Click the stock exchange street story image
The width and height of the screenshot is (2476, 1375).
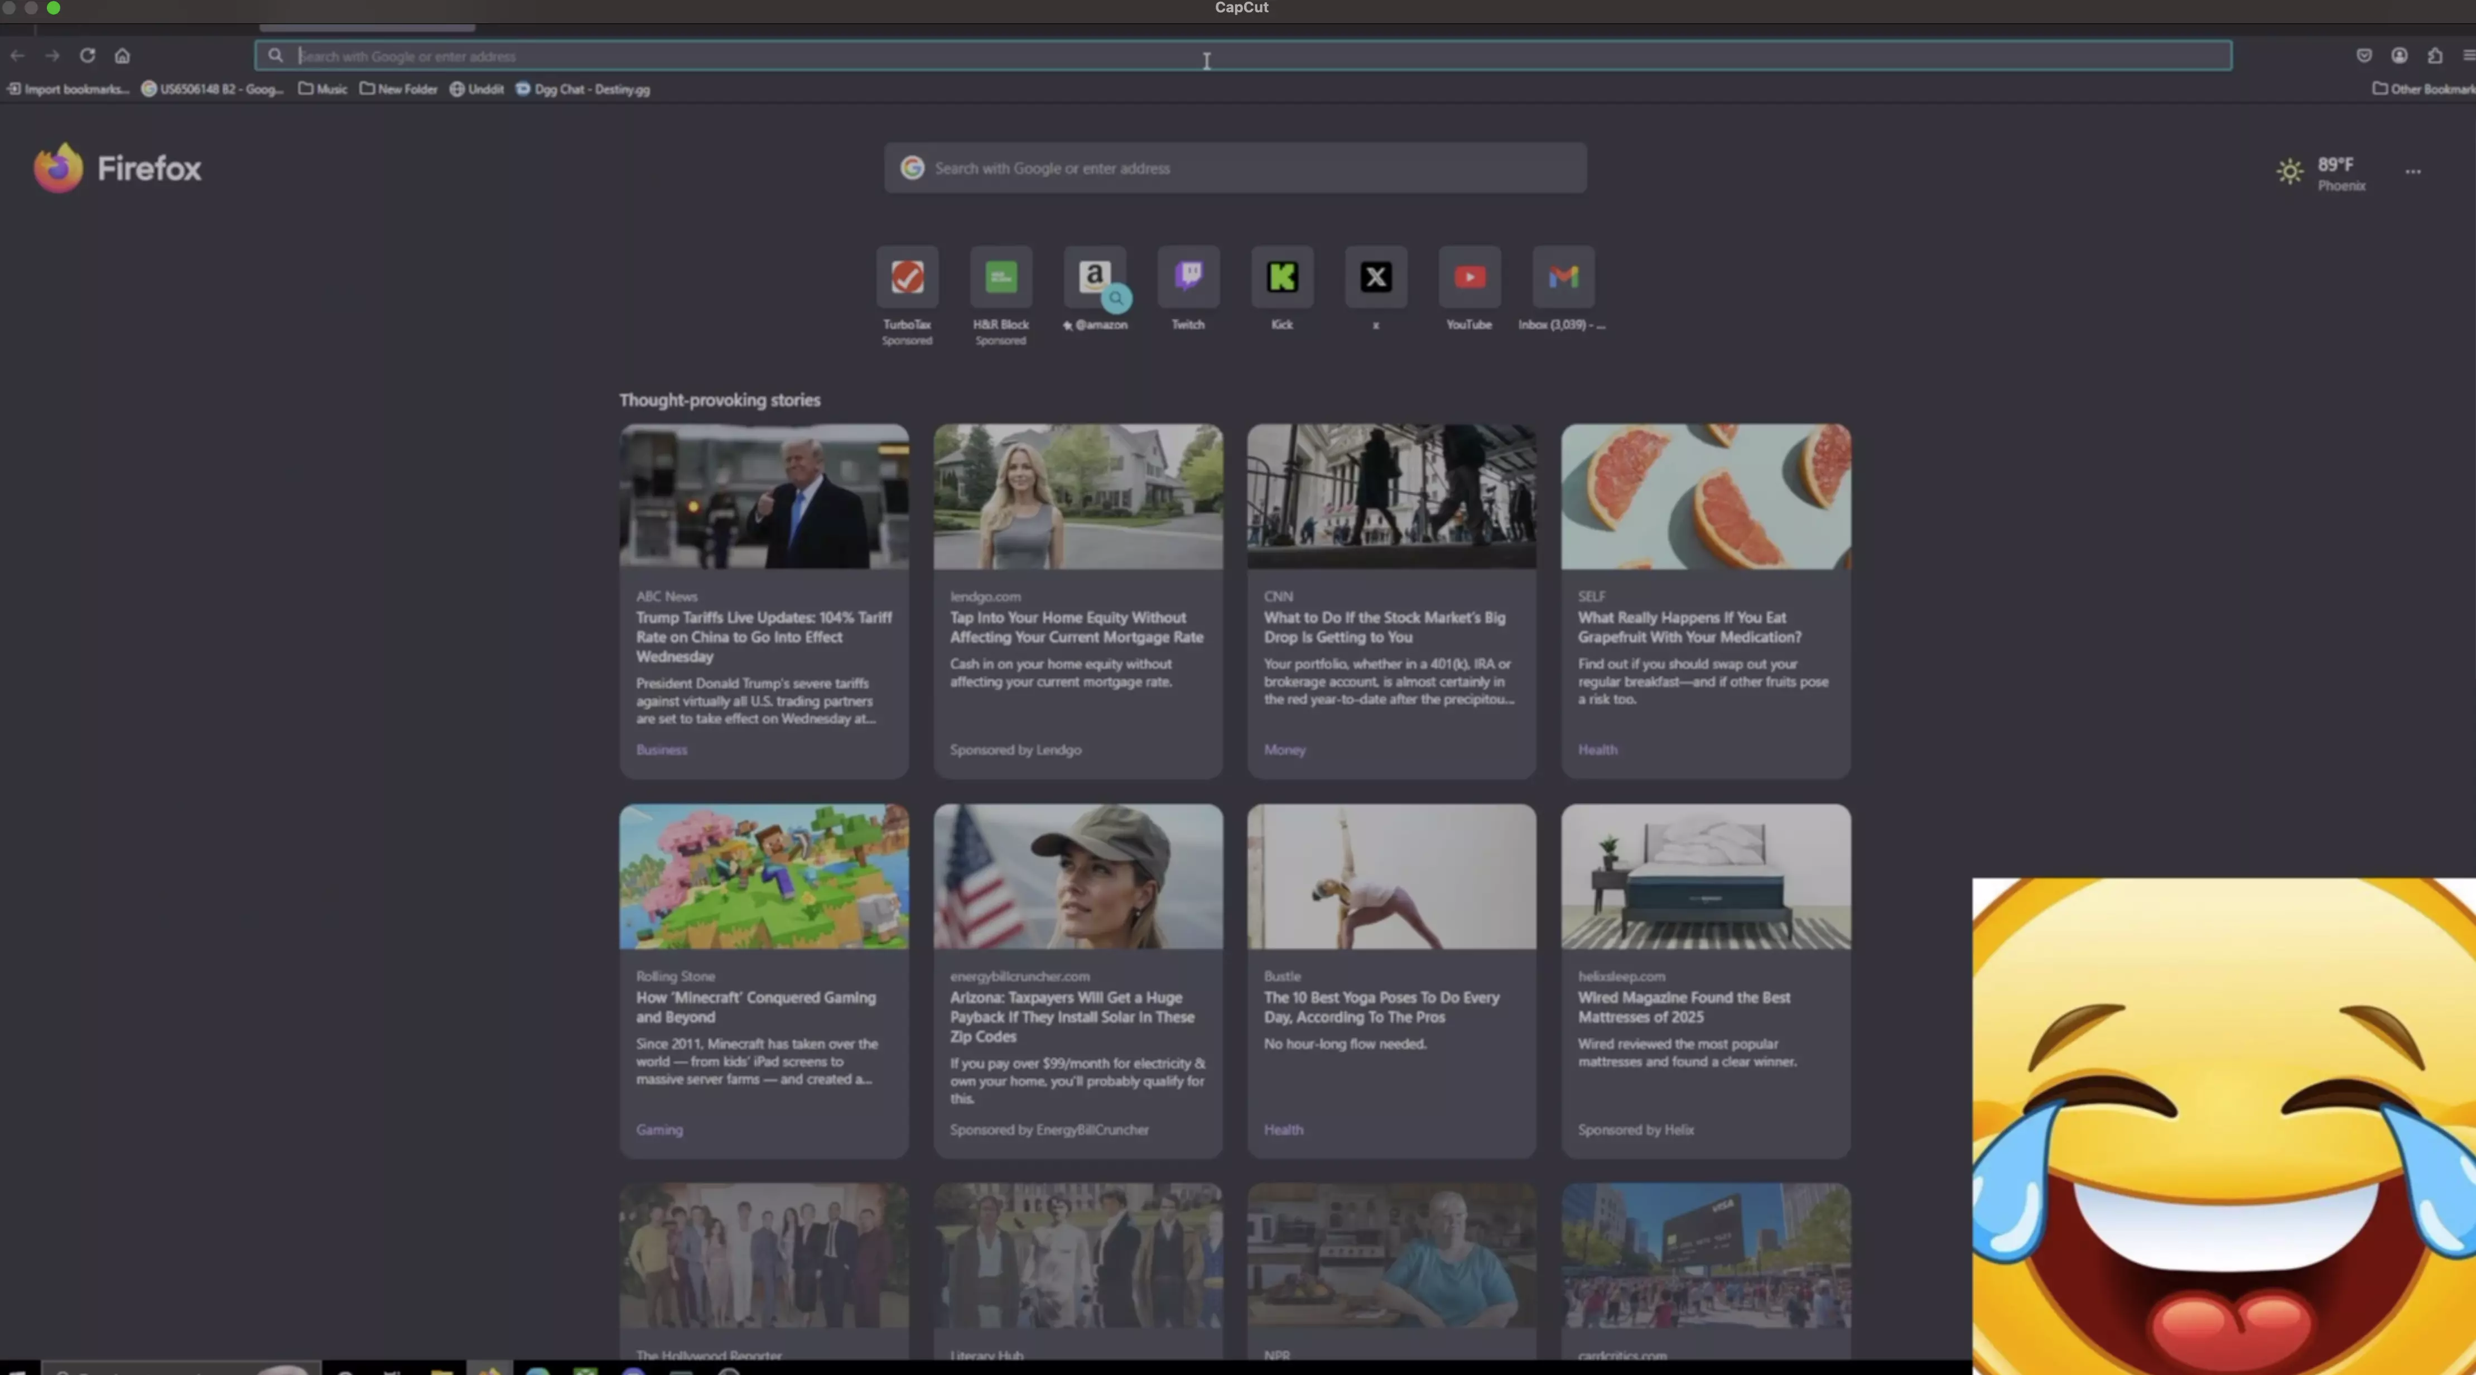[1392, 496]
